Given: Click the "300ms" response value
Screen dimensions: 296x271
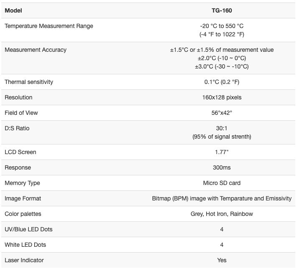Looking at the screenshot, I should click(x=222, y=167).
